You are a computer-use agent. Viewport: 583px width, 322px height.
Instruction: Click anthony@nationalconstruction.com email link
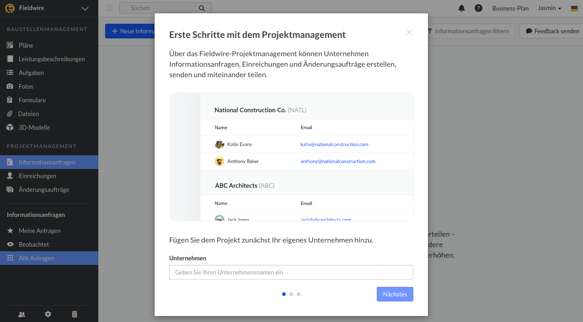coord(338,161)
